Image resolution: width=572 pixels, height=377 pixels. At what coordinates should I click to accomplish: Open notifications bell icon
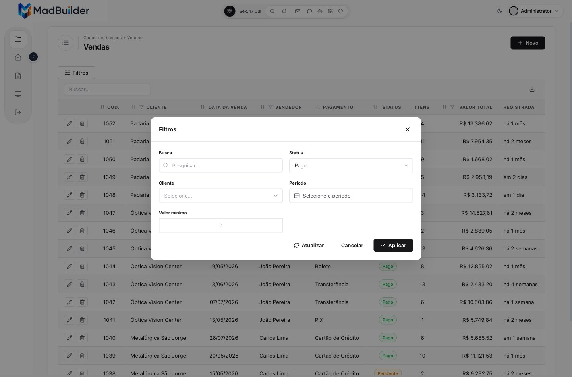[x=284, y=11]
